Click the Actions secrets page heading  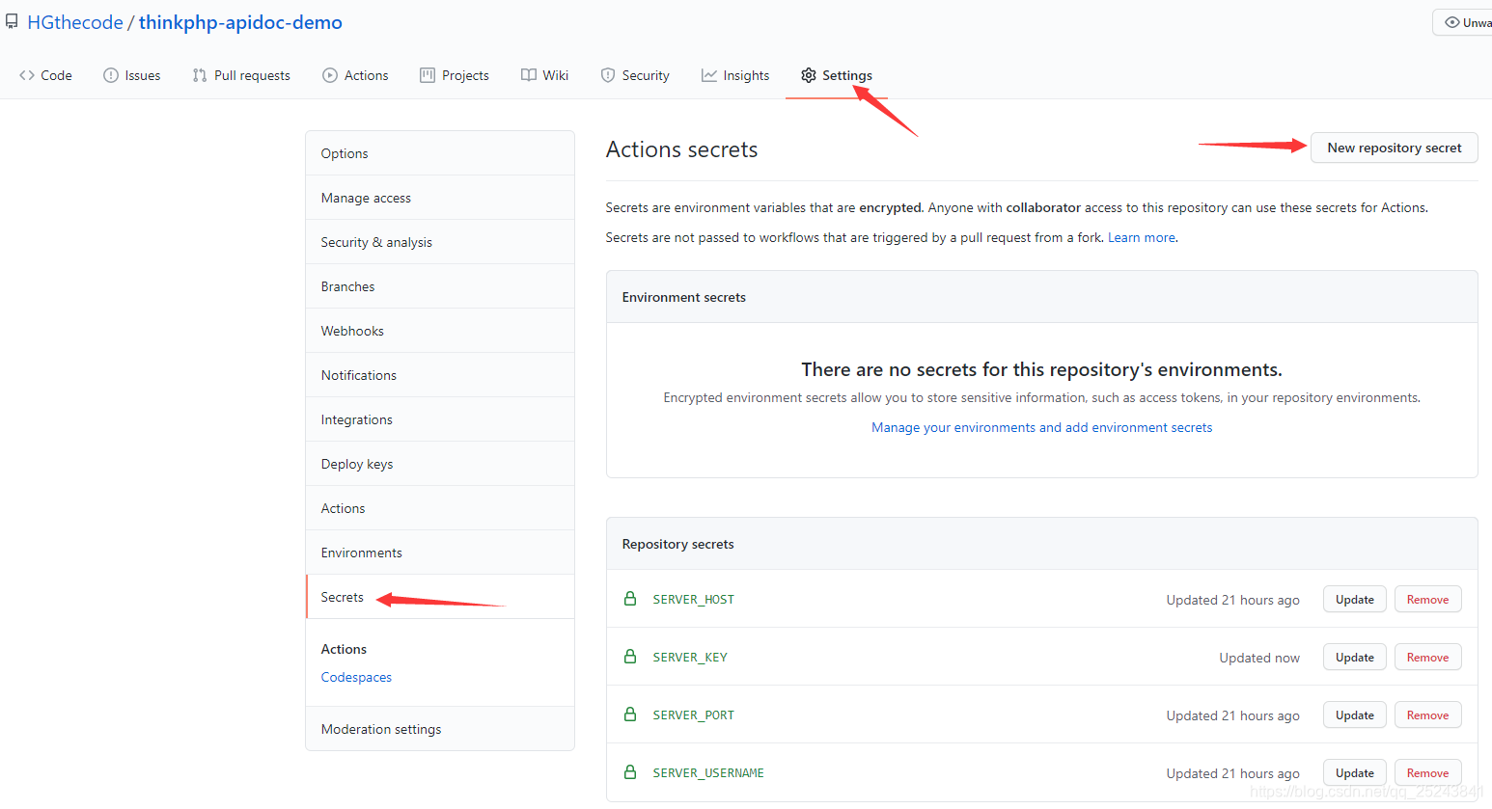click(681, 149)
